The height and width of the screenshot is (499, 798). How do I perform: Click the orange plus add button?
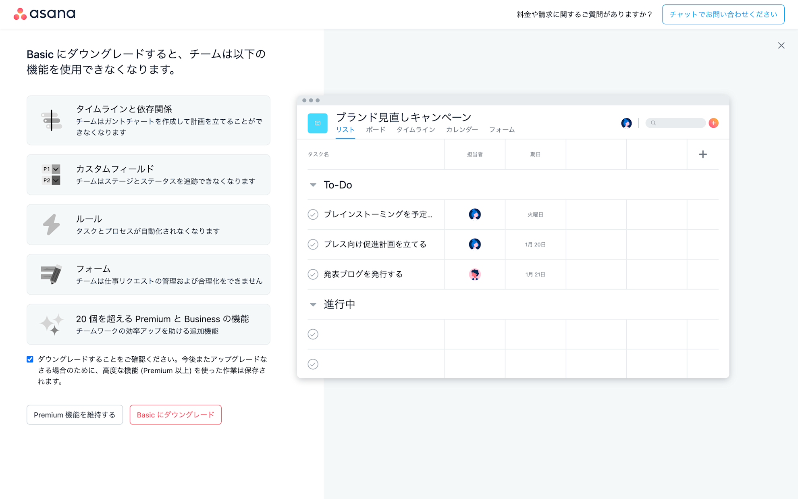pyautogui.click(x=713, y=123)
